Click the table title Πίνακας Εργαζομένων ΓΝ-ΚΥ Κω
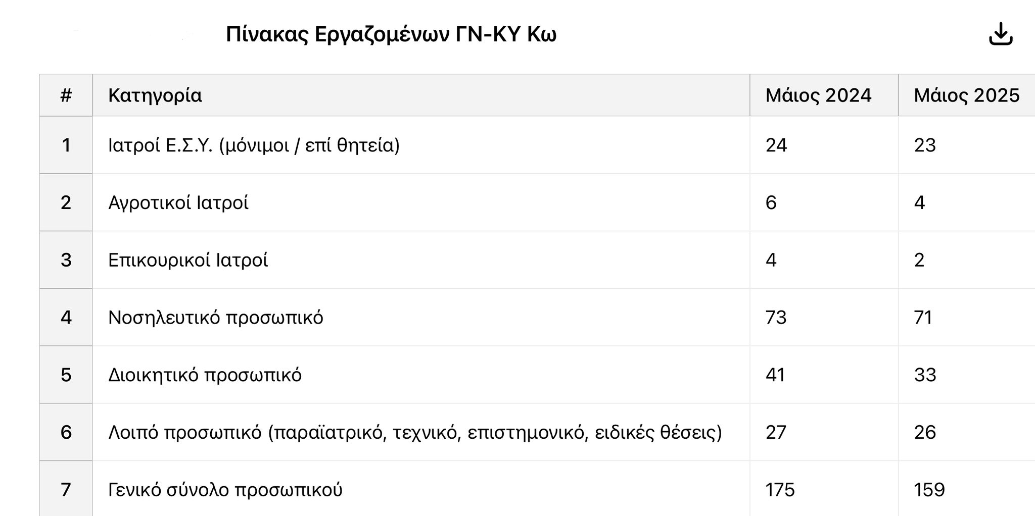1035x516 pixels. pos(391,35)
